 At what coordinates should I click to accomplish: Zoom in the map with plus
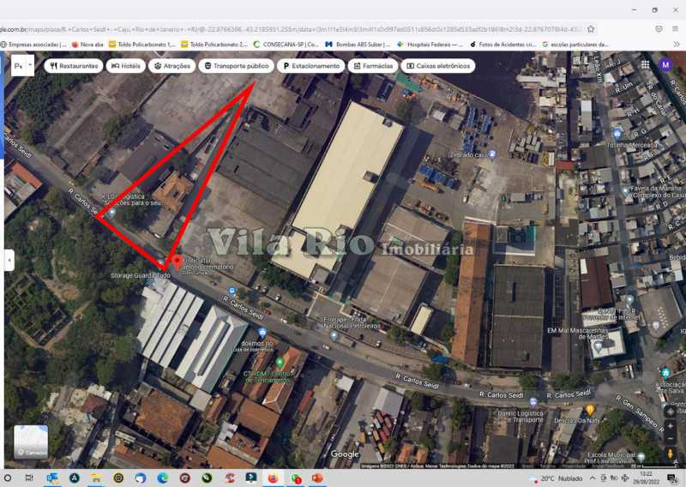pyautogui.click(x=670, y=426)
